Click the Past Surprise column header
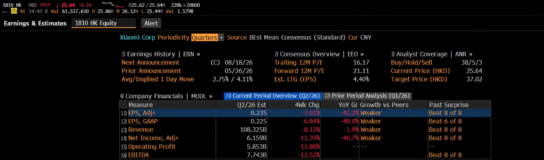The height and width of the screenshot is (160, 544). (x=460, y=105)
